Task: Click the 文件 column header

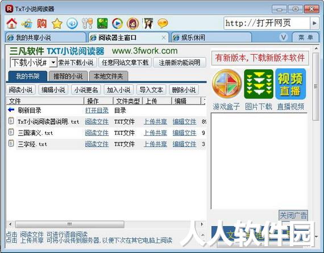Action: click(x=45, y=101)
